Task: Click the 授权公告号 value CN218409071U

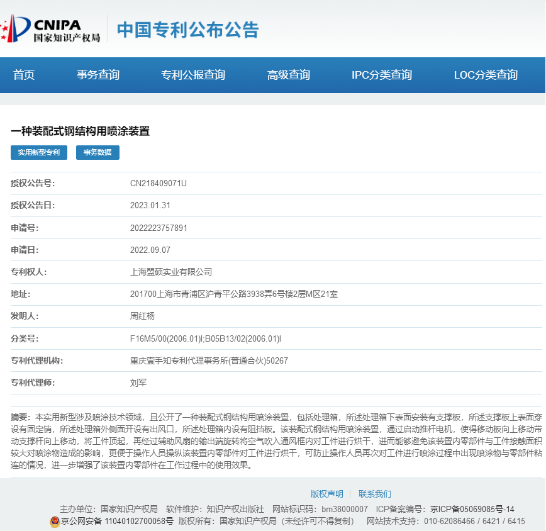Action: tap(159, 183)
